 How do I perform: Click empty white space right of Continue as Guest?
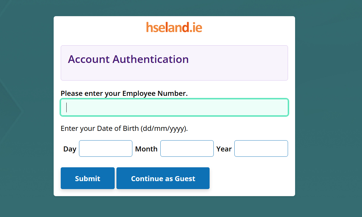251,178
